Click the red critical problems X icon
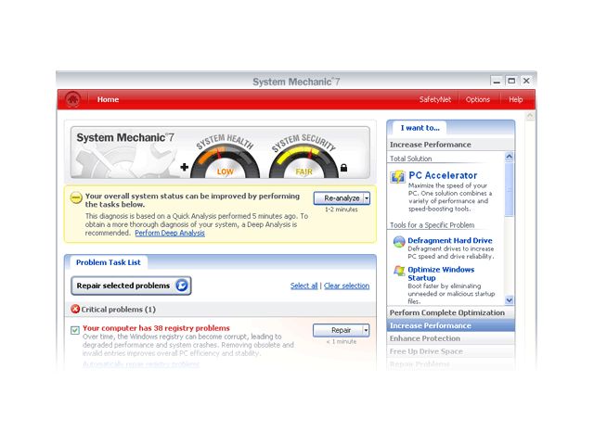 pyautogui.click(x=75, y=309)
